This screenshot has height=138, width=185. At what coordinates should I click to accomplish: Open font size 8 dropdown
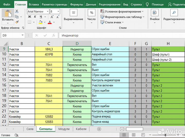58,12
